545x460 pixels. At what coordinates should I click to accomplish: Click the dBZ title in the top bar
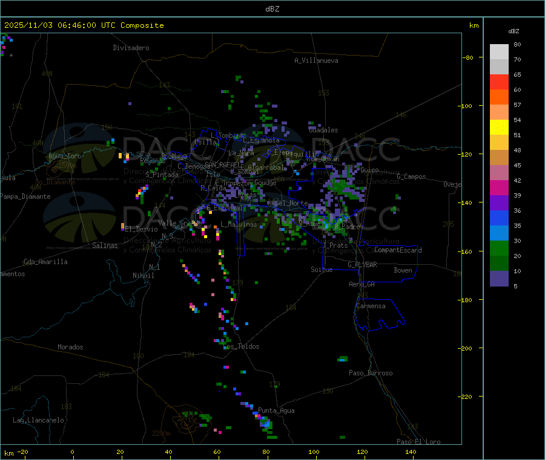tap(272, 9)
